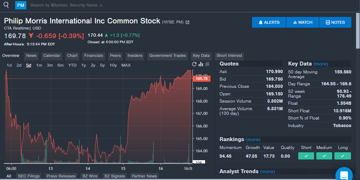Refresh the chart with the reload icon
Viewport: 360px width, 180px height.
coord(194,64)
